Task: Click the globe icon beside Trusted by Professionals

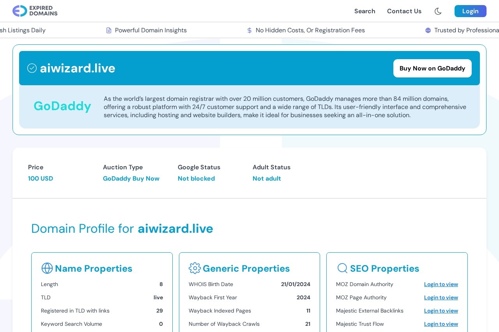Action: [x=428, y=30]
